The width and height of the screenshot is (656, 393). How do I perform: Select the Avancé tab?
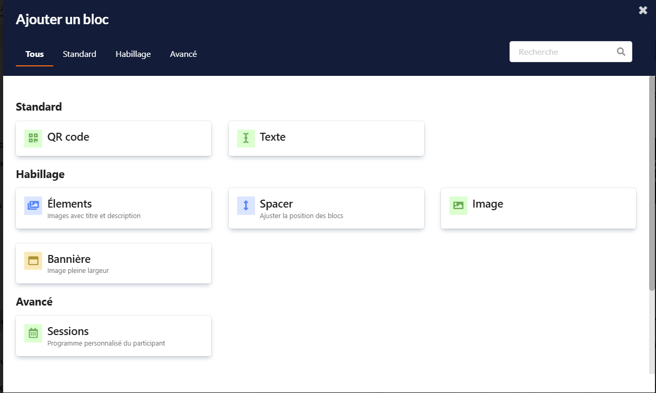tap(183, 54)
